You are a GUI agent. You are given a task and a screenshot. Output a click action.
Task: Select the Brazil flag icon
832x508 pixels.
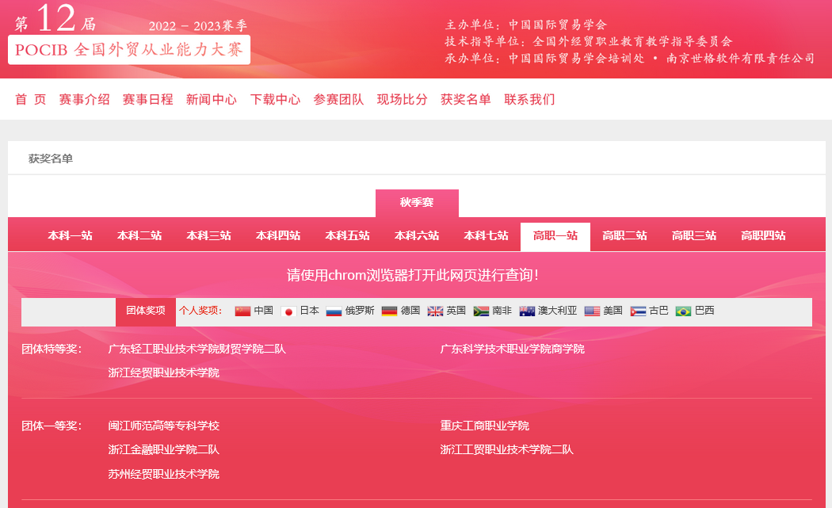(683, 311)
